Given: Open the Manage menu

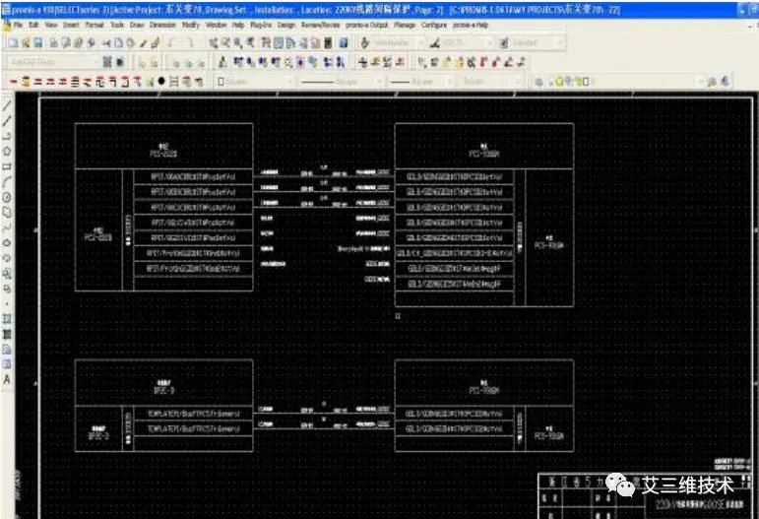Looking at the screenshot, I should [405, 25].
